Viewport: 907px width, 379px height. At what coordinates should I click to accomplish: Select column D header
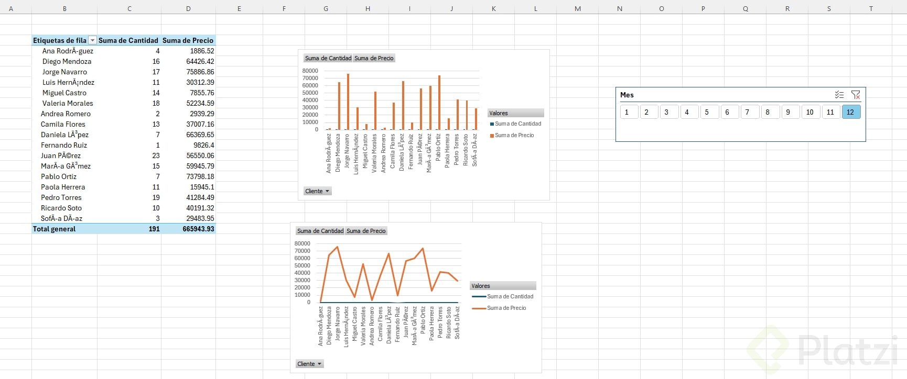coord(188,8)
